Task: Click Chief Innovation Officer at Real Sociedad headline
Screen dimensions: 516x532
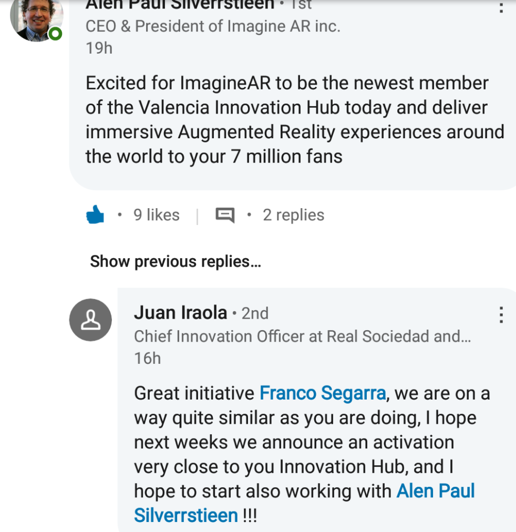Action: point(302,336)
